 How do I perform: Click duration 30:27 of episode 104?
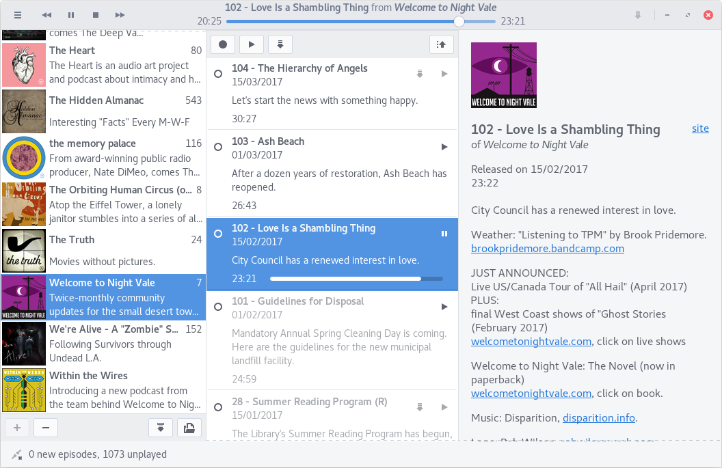tap(244, 119)
